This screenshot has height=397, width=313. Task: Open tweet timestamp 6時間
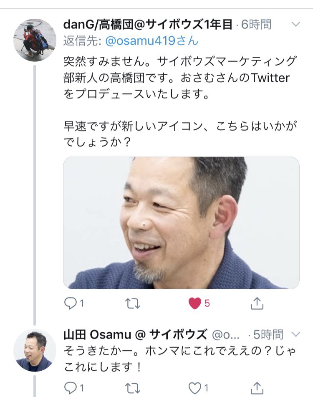[x=256, y=25]
